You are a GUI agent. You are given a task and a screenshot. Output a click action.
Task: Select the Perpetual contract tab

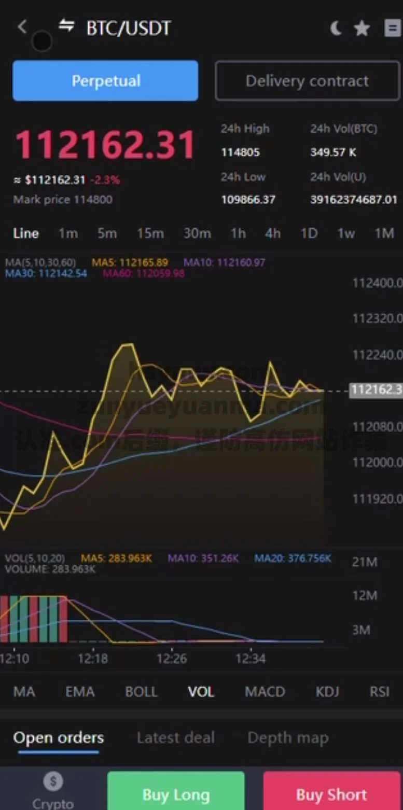pyautogui.click(x=105, y=81)
